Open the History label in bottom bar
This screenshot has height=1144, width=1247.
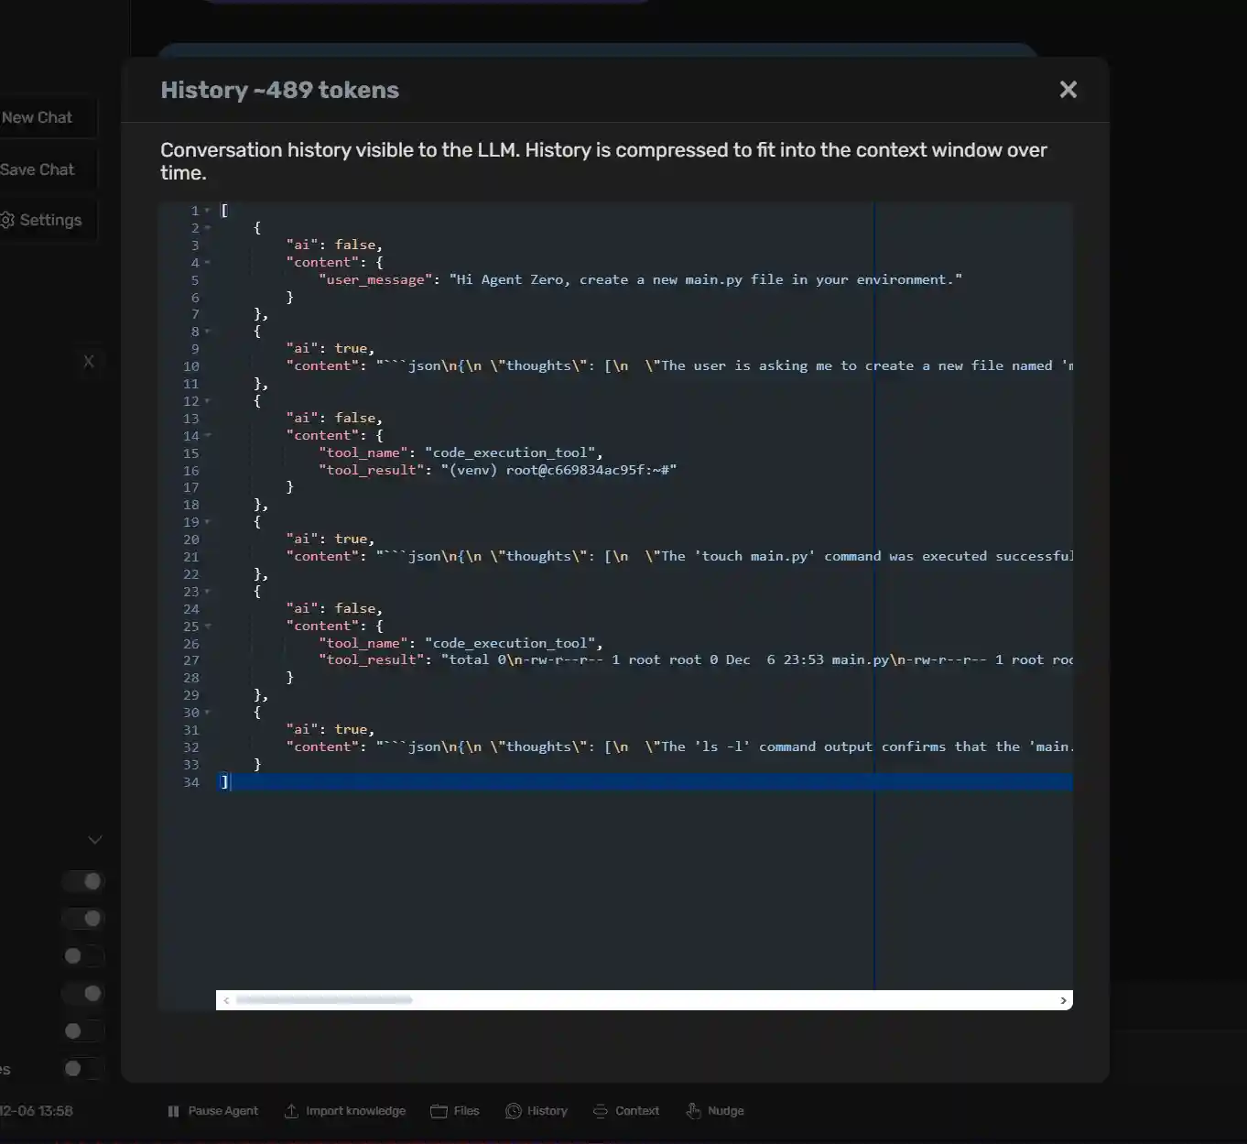(548, 1111)
